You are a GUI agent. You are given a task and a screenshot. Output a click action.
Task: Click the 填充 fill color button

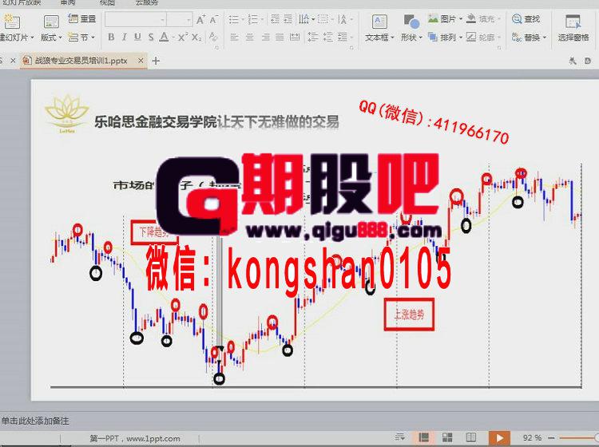tap(484, 18)
